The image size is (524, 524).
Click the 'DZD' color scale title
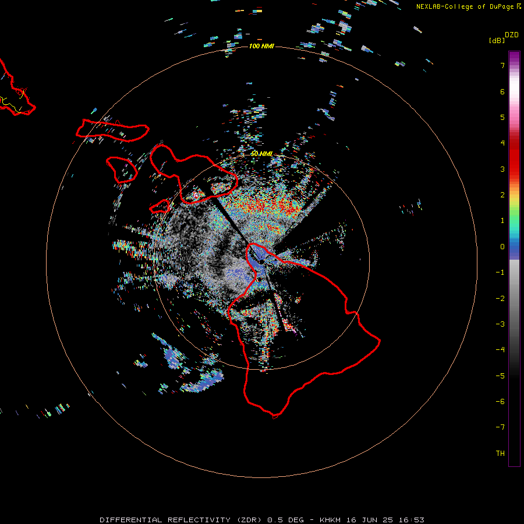coord(512,35)
